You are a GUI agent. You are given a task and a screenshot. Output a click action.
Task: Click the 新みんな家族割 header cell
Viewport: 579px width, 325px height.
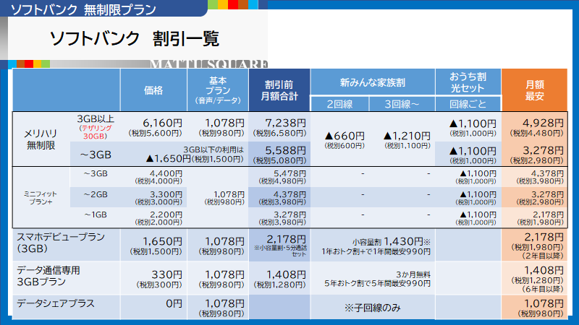372,82
